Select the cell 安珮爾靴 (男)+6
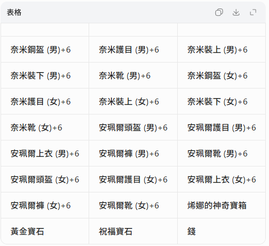 pos(221,153)
